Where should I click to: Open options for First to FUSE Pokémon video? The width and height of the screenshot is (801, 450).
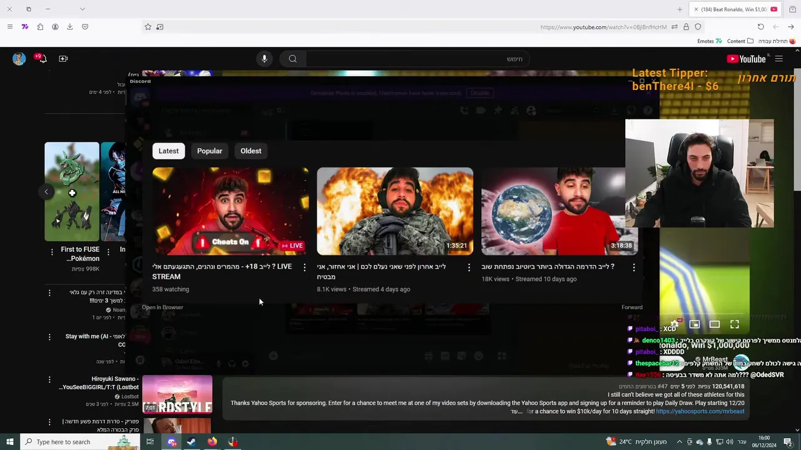click(53, 252)
